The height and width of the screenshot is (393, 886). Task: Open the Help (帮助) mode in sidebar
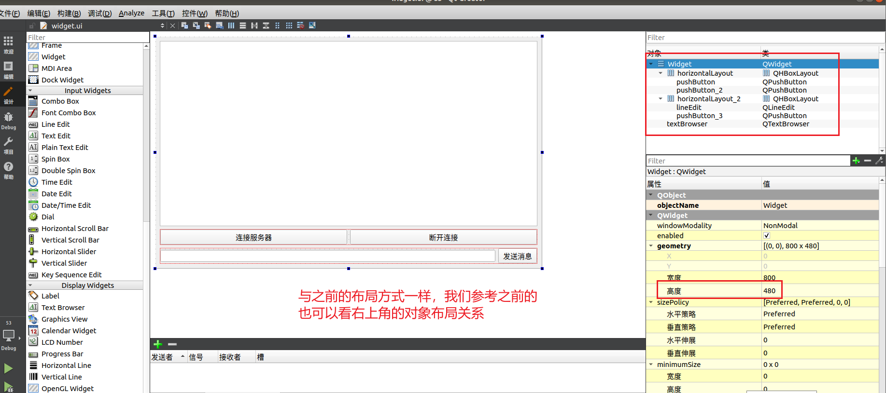coord(9,170)
